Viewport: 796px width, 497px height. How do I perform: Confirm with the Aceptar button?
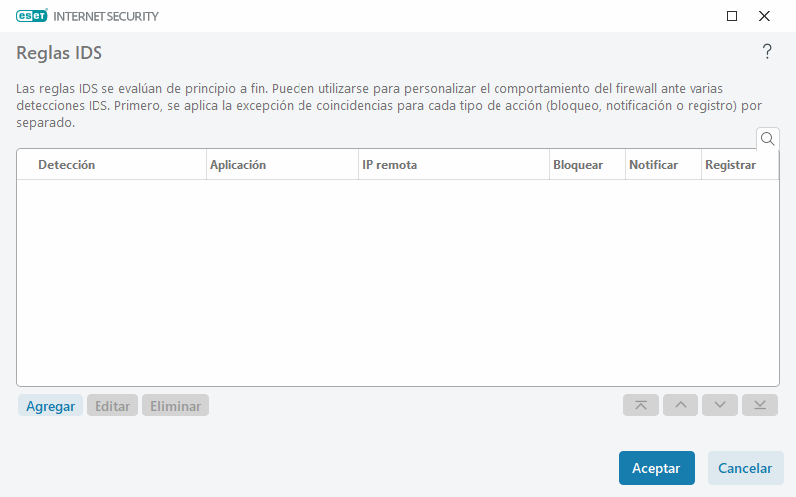point(656,468)
